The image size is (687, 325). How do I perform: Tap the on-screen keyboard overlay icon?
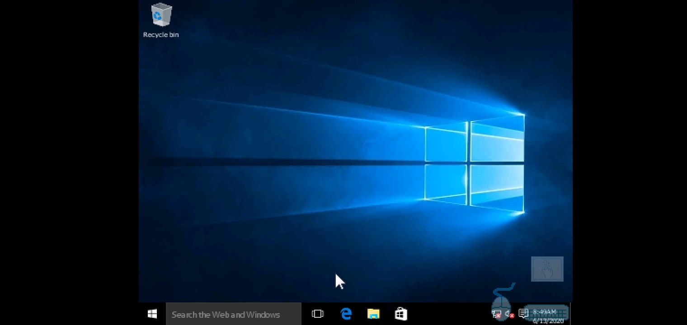click(547, 313)
